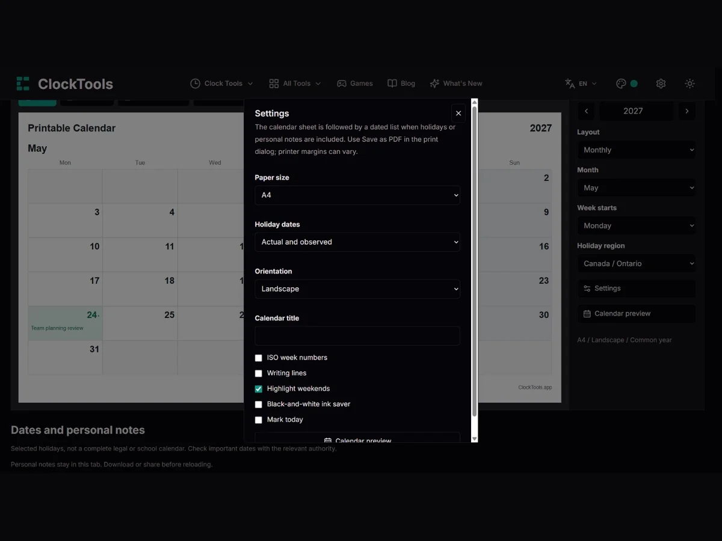Go to previous year with left chevron

coord(587,111)
